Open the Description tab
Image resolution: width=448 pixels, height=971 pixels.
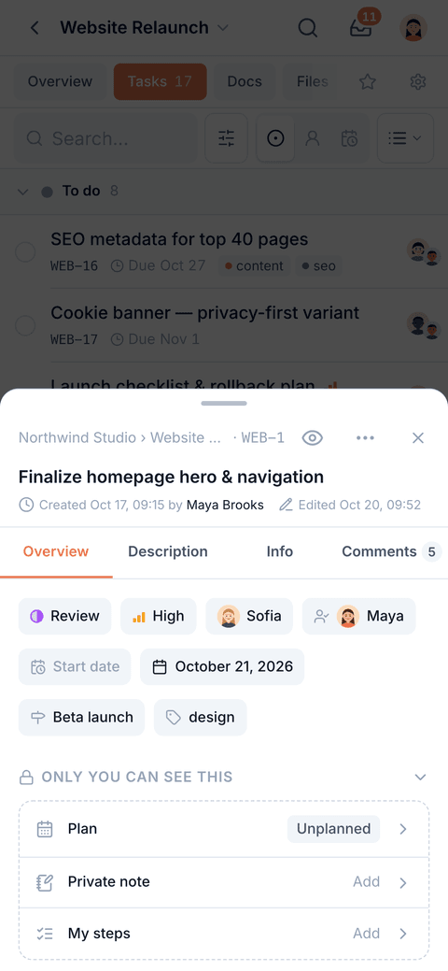(x=168, y=551)
